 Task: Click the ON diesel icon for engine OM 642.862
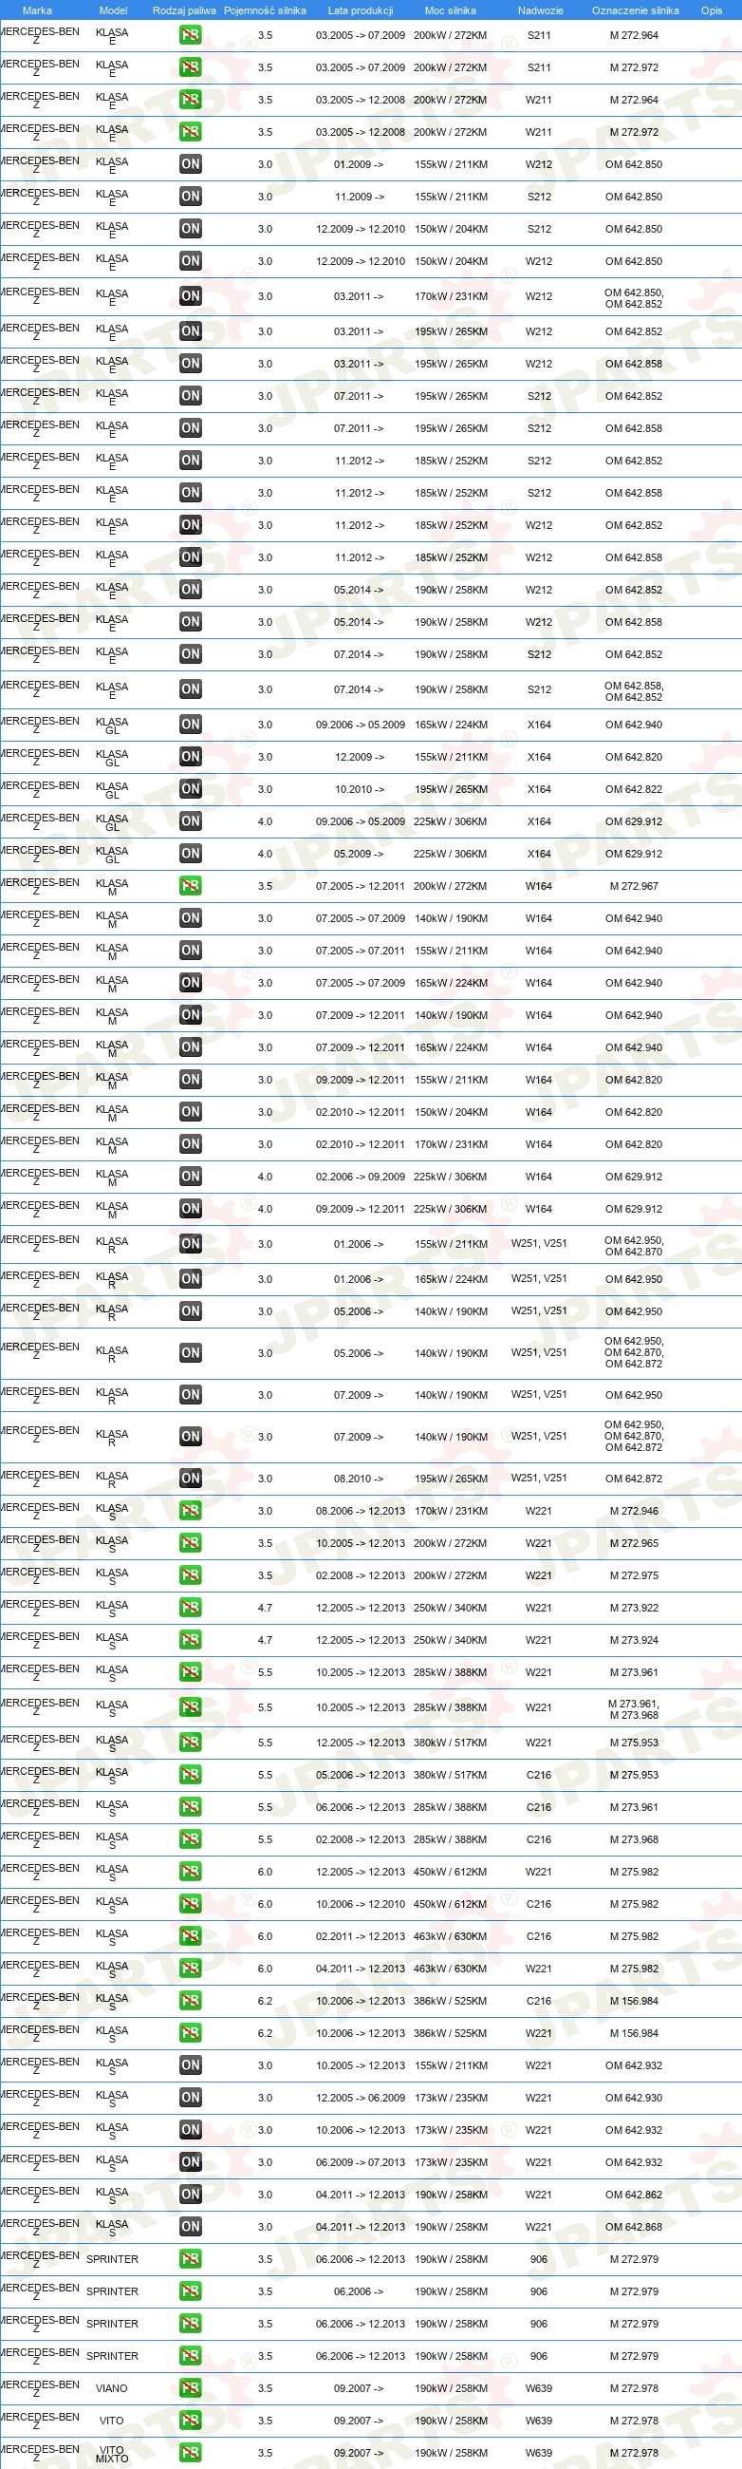point(191,2194)
